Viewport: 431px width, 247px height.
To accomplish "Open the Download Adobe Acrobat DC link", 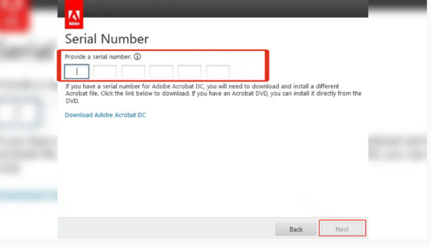I will click(x=105, y=115).
